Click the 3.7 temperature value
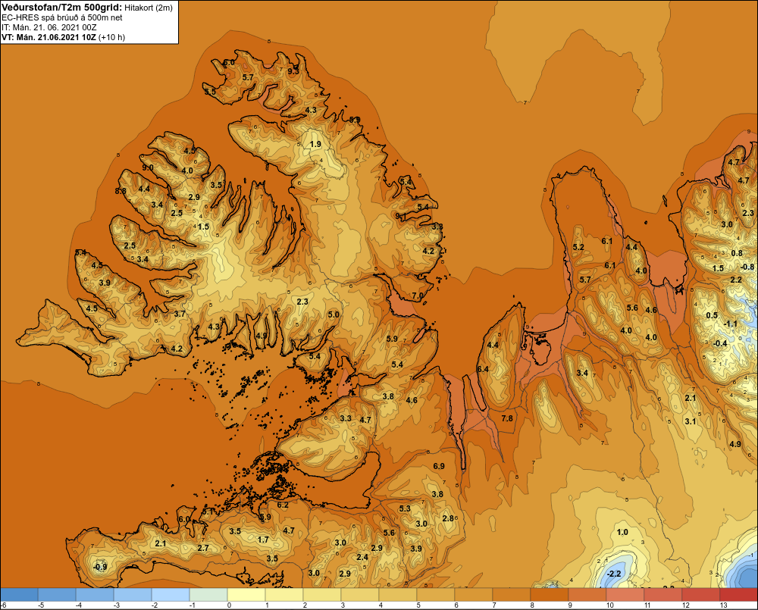 tap(180, 314)
